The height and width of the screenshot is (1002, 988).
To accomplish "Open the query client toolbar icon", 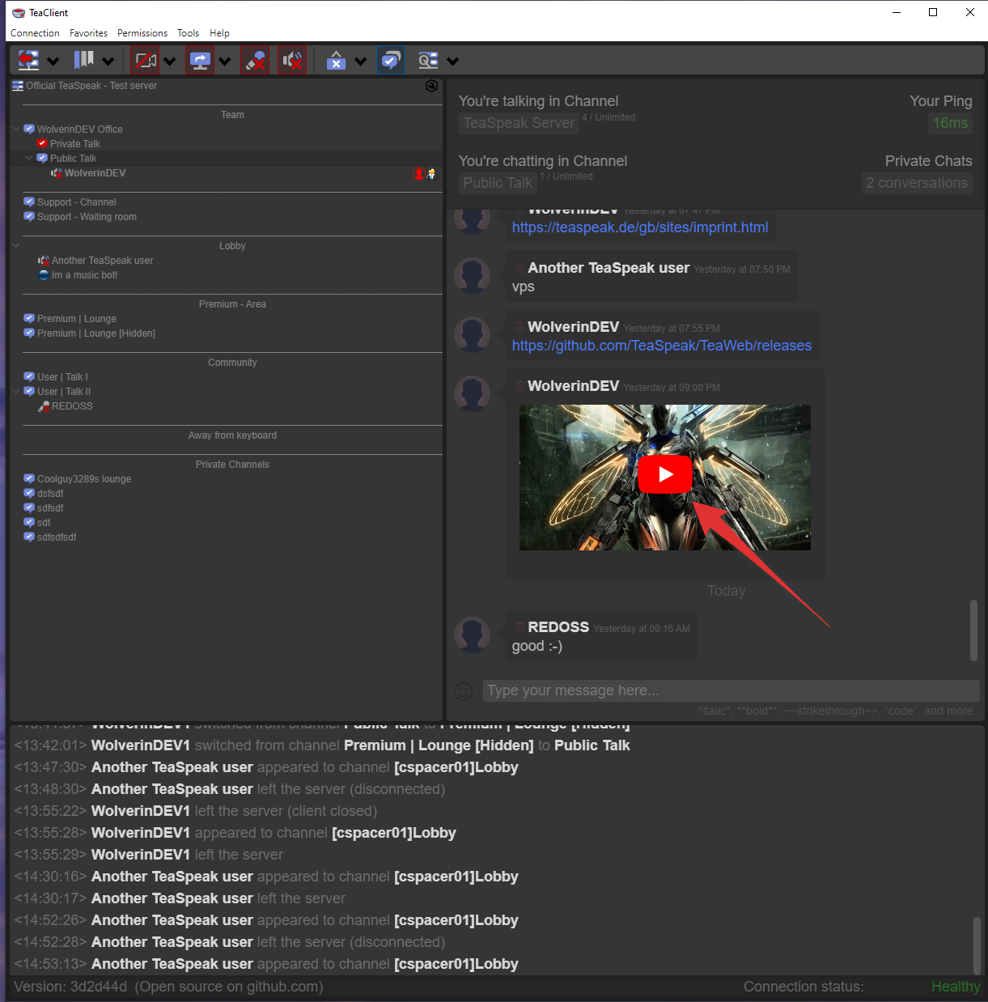I will pyautogui.click(x=428, y=61).
